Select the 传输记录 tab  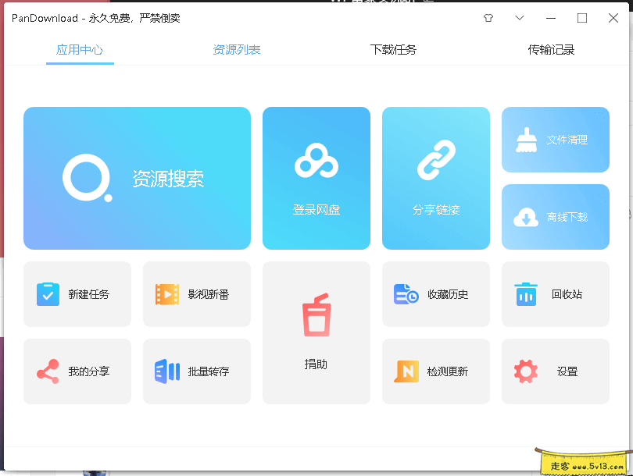tap(551, 48)
